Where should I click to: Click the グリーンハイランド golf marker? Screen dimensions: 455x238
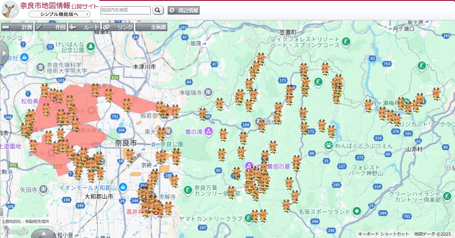[447, 197]
